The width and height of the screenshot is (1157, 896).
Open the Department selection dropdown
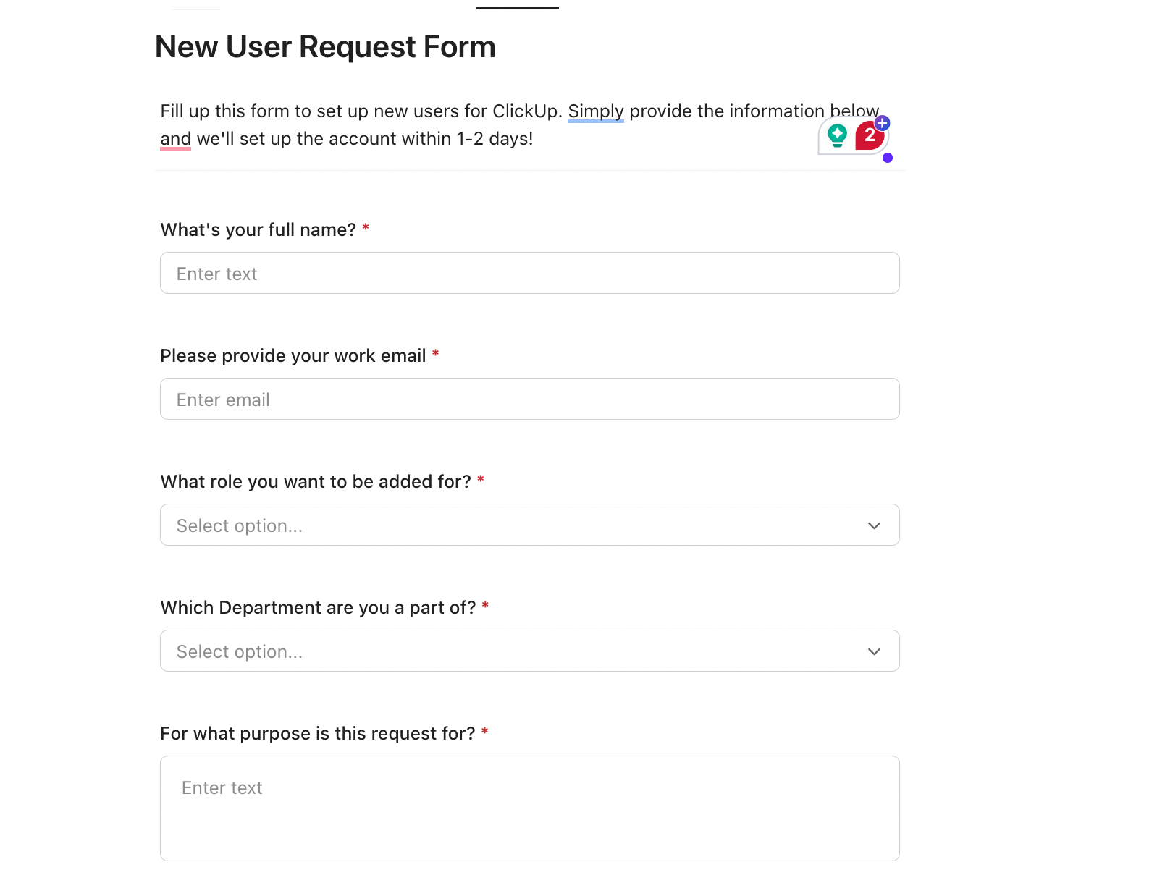[x=529, y=651]
